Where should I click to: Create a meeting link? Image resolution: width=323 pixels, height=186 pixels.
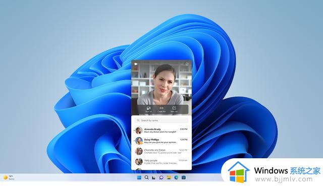[161, 109]
